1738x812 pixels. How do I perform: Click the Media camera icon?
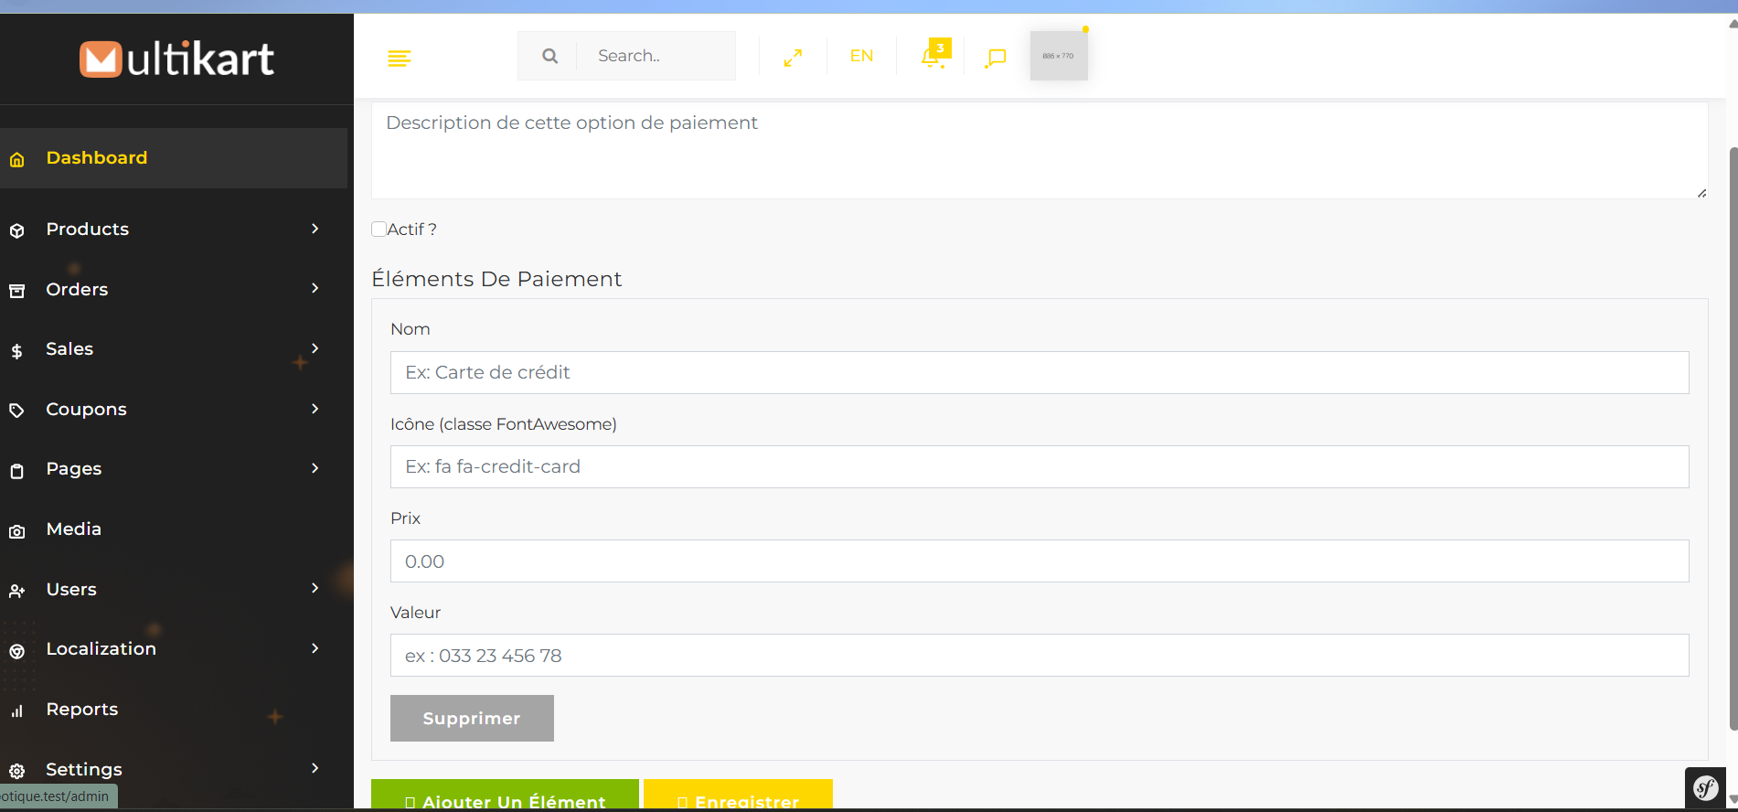(x=16, y=531)
